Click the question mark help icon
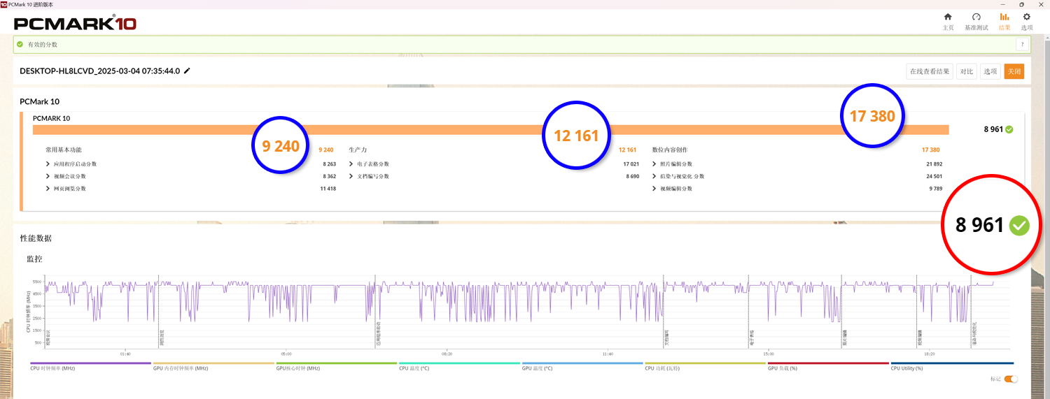This screenshot has width=1050, height=399. click(x=1023, y=45)
